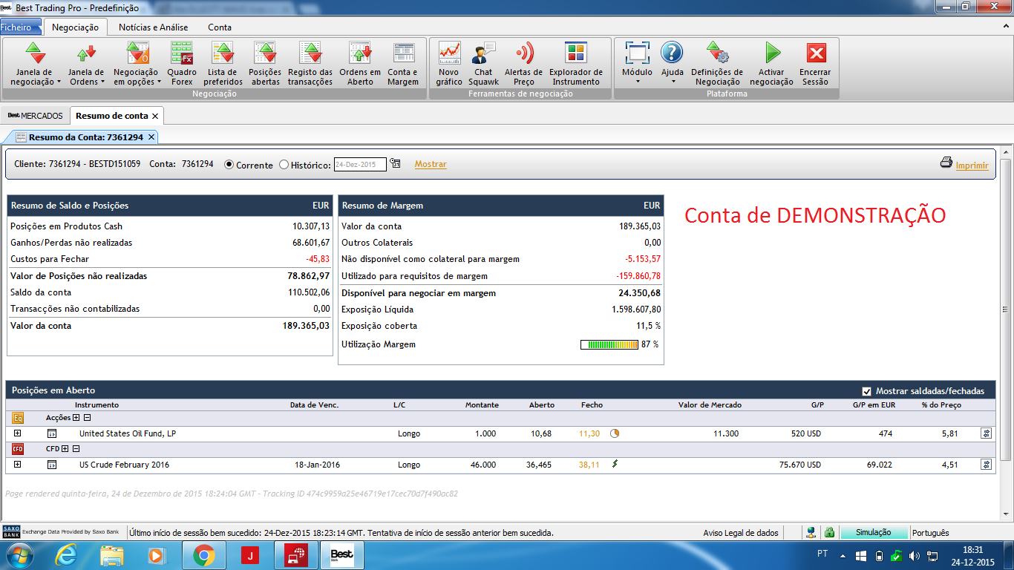Open Janela de negociação dropdown arrow
This screenshot has height=570, width=1014.
pos(59,82)
